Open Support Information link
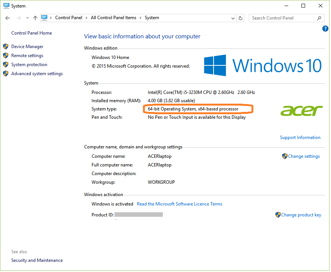 point(300,138)
